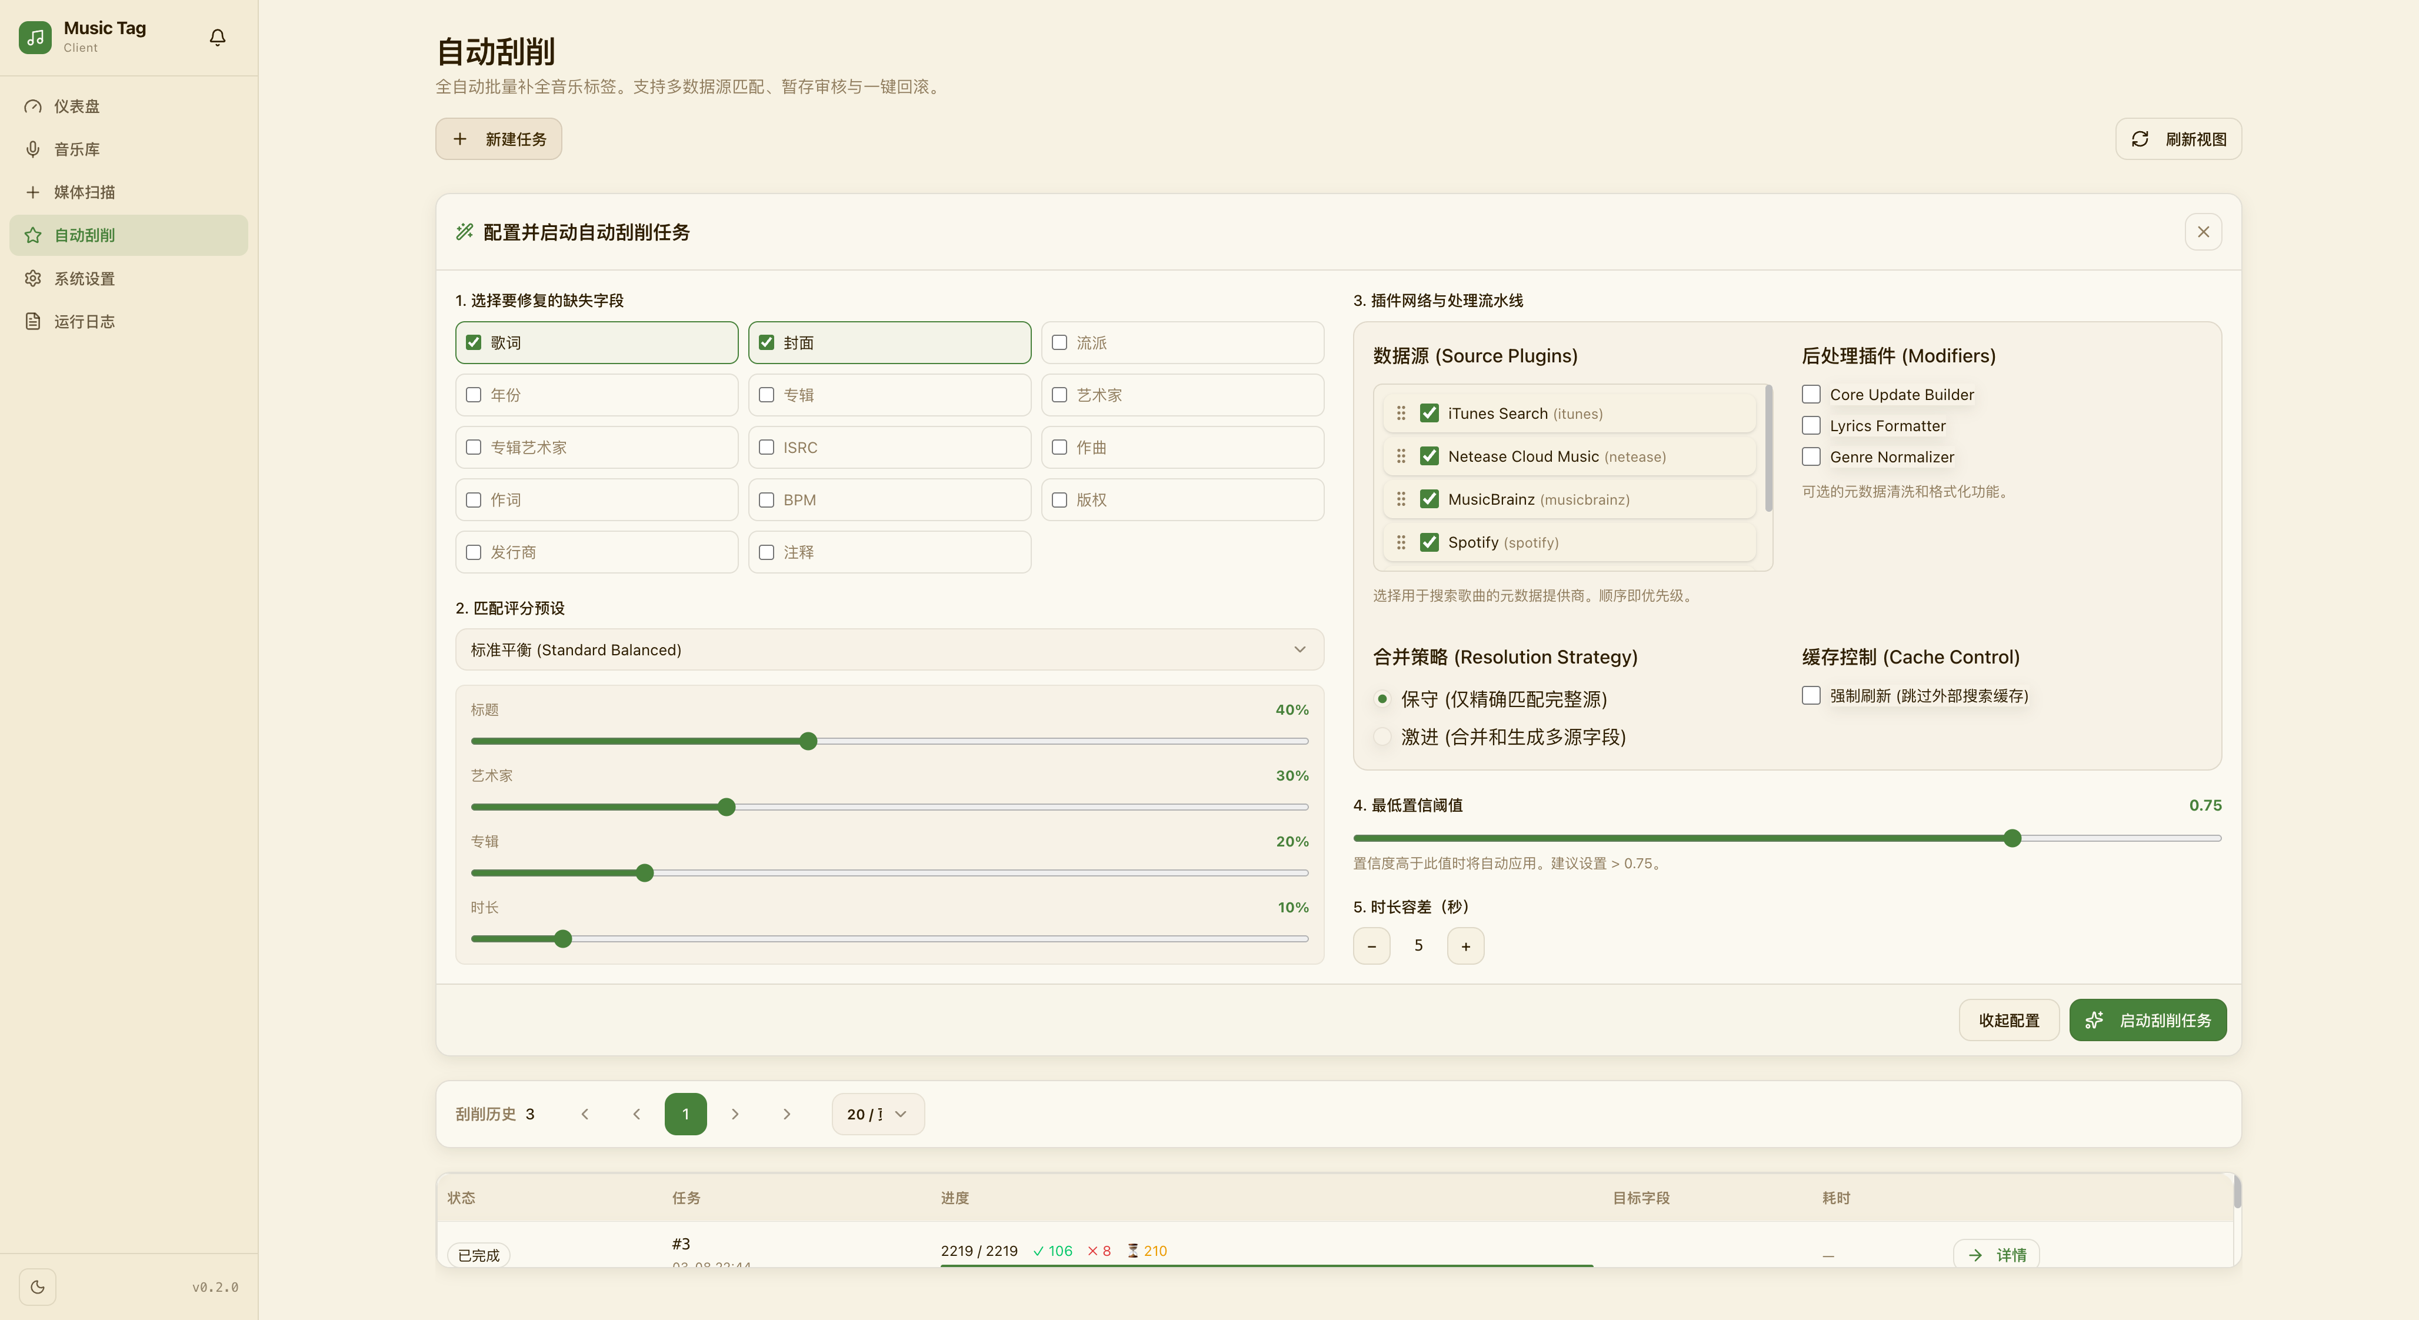Click drag handle beside iTunes Search
Screen dimensions: 2419x1320
[1401, 413]
